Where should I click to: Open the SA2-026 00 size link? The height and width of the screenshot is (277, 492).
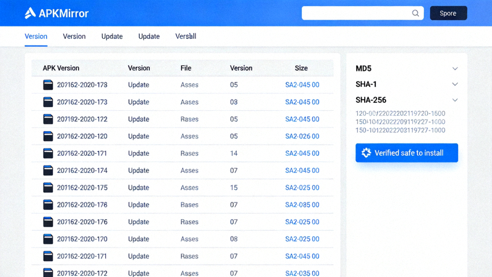(x=302, y=136)
